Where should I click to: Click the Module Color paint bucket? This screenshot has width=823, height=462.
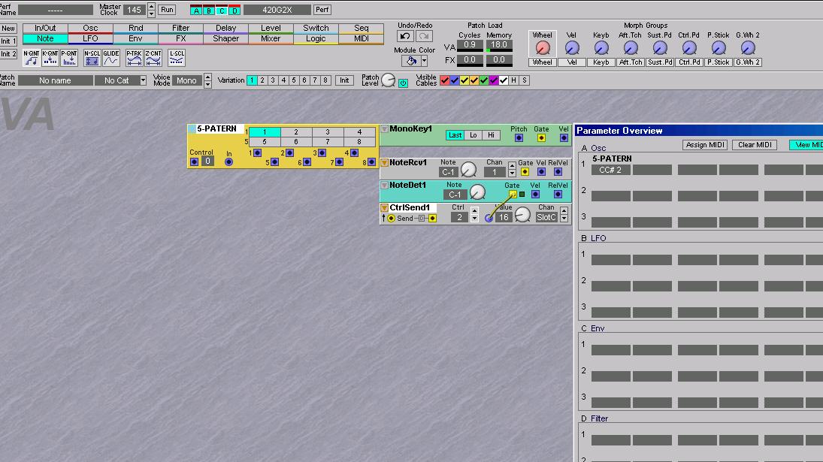pos(410,61)
